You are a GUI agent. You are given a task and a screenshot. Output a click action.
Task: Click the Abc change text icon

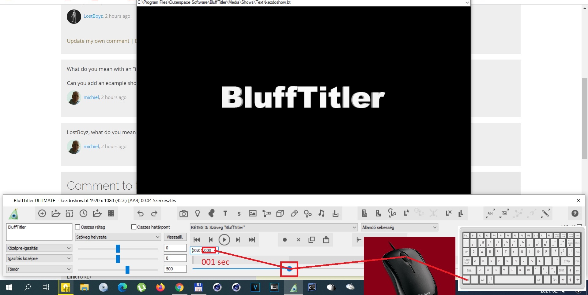490,213
